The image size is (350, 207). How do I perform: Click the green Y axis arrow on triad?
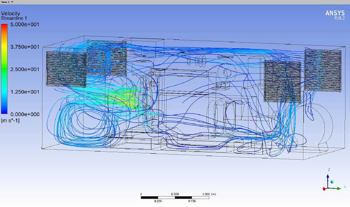(337, 188)
